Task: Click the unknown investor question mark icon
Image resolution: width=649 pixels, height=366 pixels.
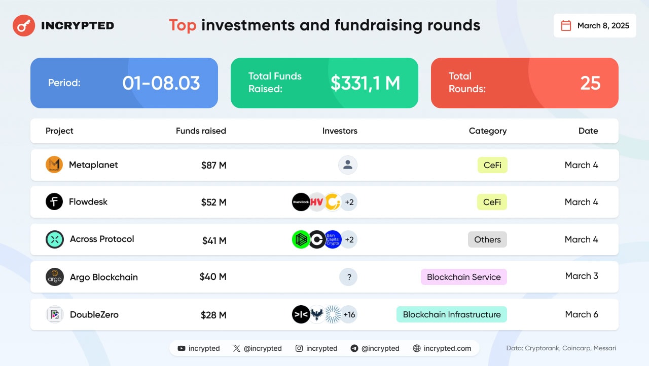Action: [348, 277]
